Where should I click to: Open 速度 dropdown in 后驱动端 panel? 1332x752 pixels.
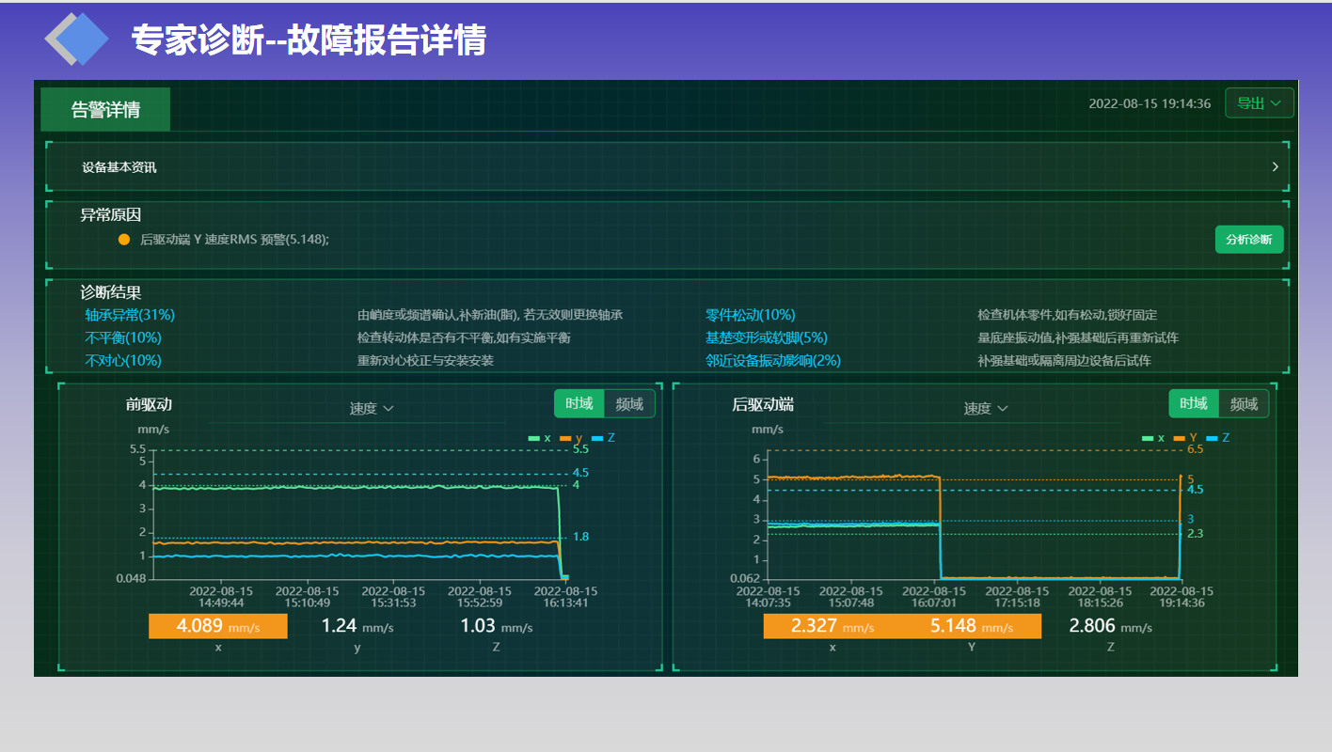pos(986,408)
